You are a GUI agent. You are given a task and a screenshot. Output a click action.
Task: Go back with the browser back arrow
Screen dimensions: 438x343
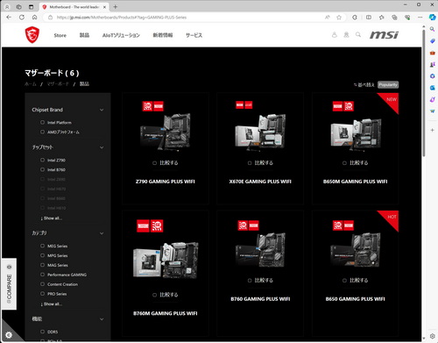pos(9,18)
